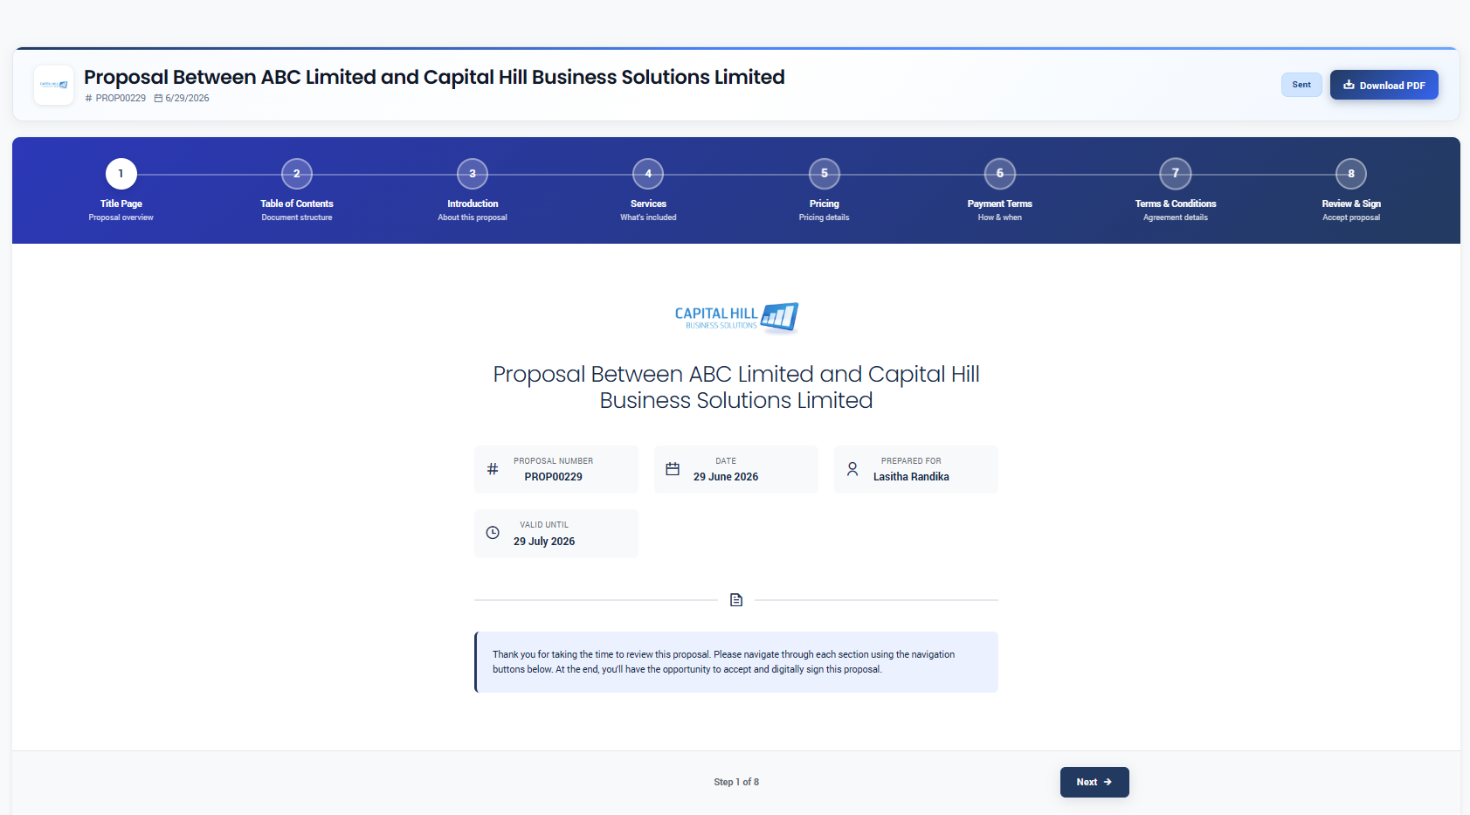Click the person icon in Prepared For card
1470x815 pixels.
click(852, 469)
